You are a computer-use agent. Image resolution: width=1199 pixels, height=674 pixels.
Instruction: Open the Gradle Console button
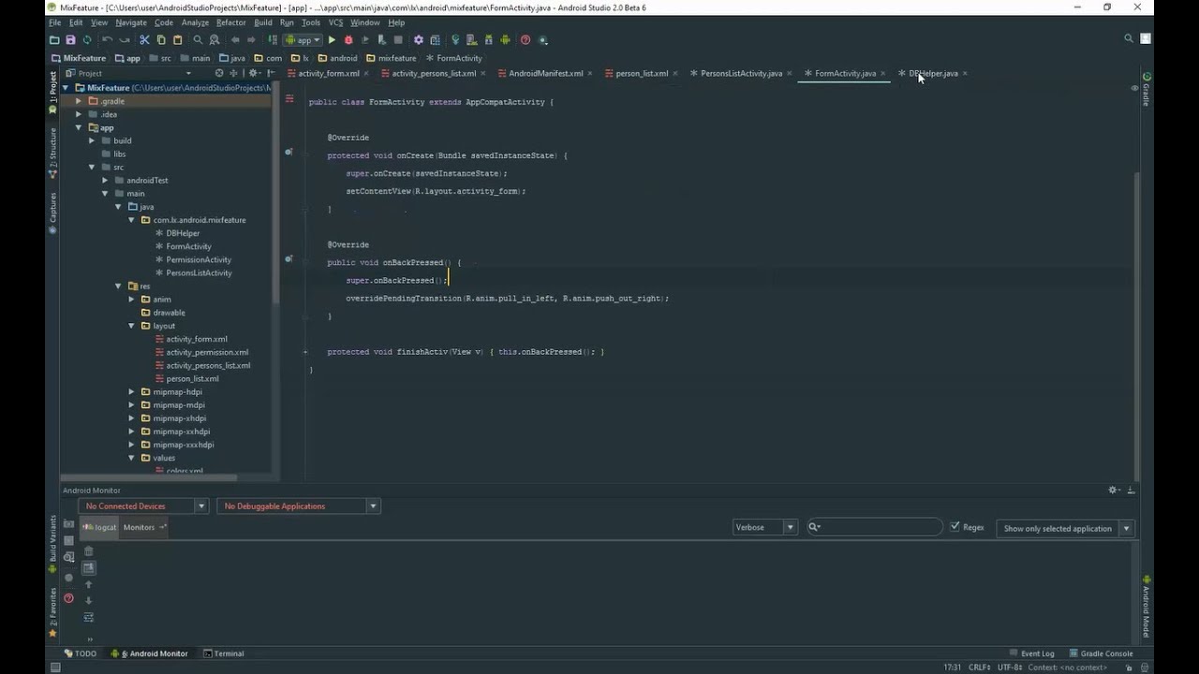[x=1101, y=653]
